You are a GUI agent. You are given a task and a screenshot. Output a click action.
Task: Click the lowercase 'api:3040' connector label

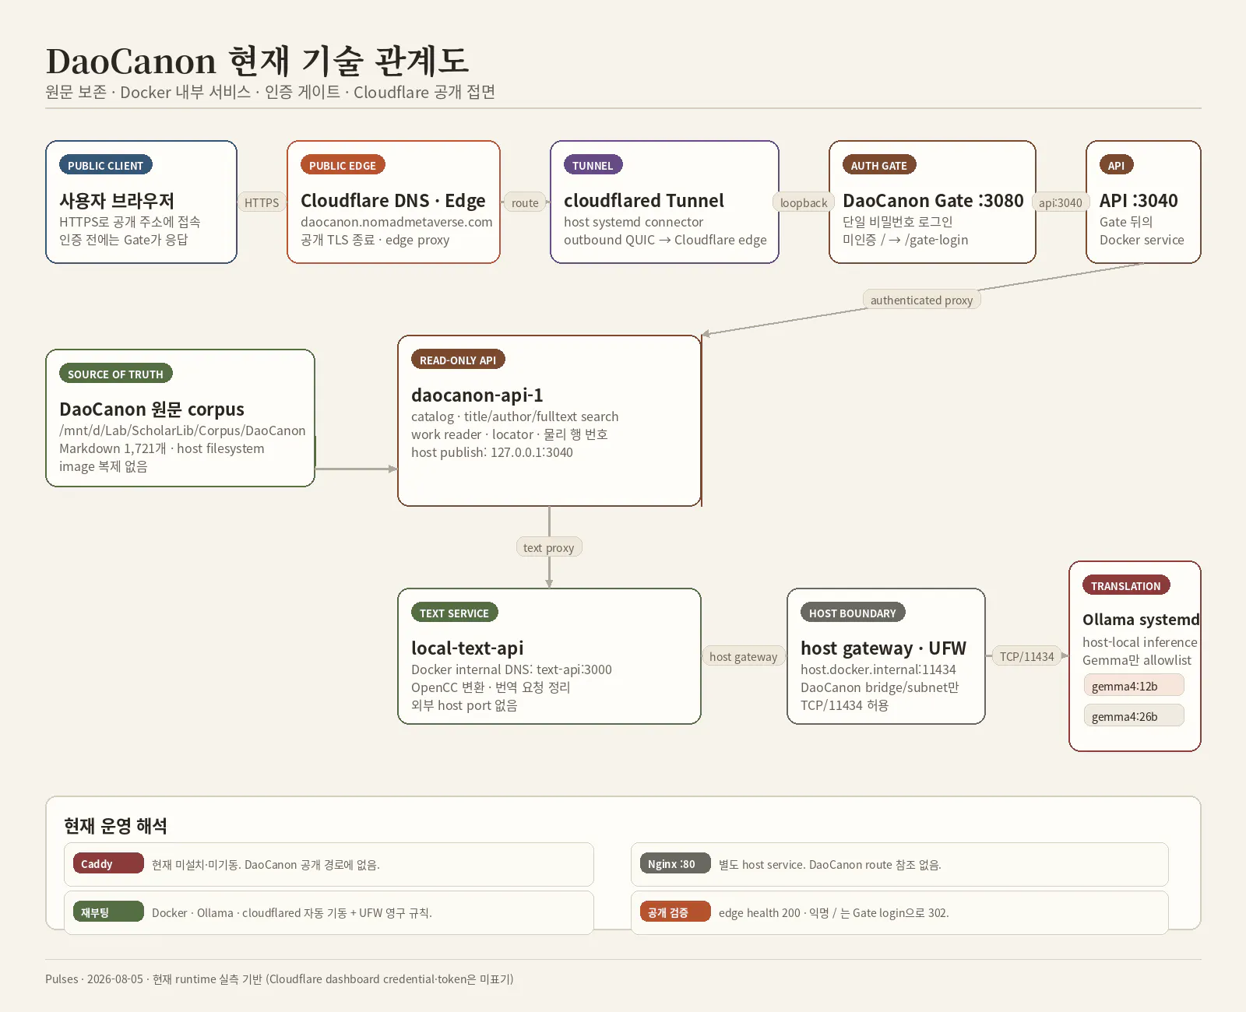pyautogui.click(x=1061, y=202)
